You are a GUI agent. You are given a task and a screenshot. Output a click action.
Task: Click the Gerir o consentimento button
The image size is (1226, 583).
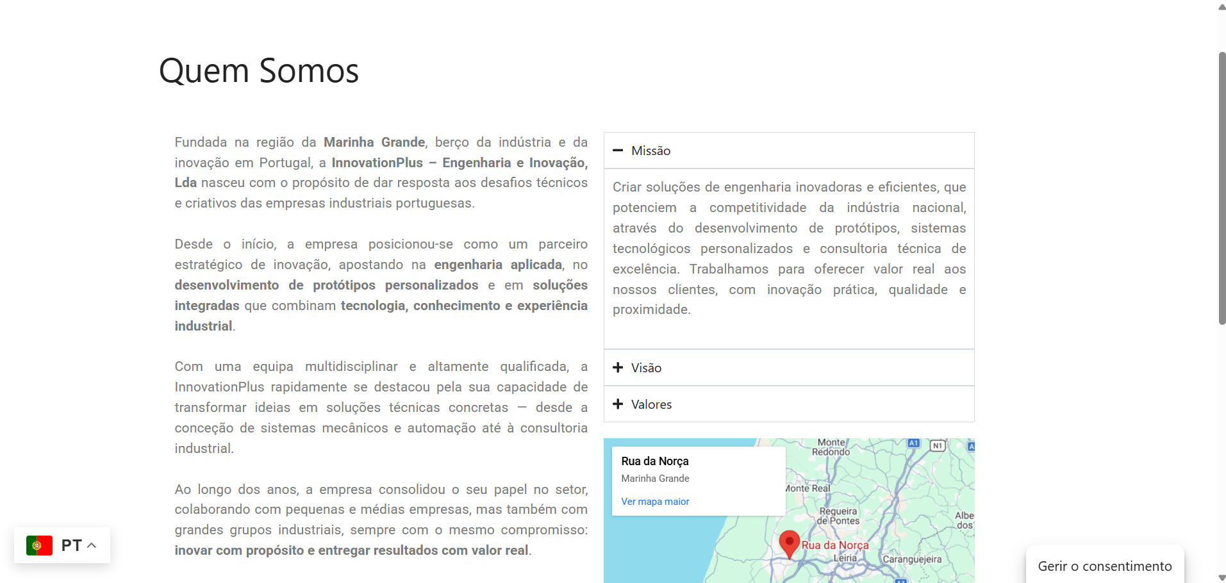click(x=1104, y=566)
